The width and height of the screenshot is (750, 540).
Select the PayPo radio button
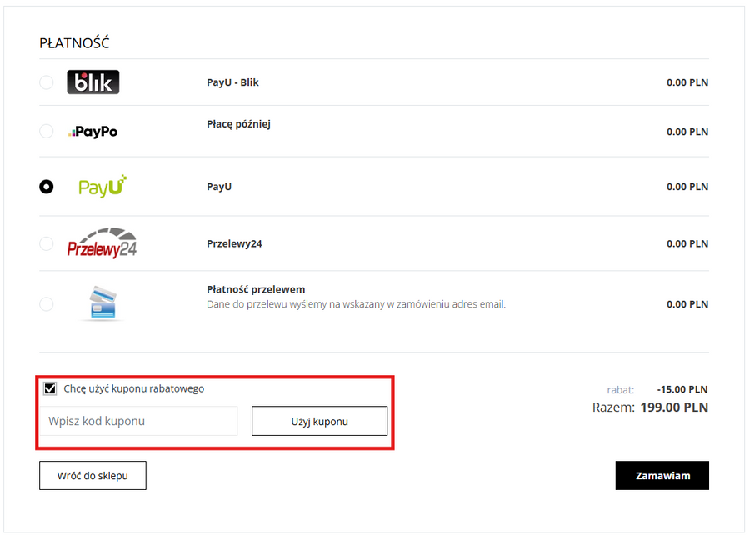47,132
